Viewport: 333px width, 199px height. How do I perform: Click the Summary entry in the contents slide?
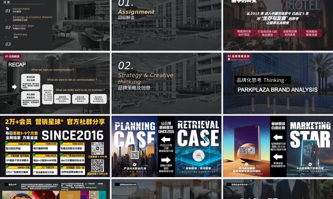(20, 34)
